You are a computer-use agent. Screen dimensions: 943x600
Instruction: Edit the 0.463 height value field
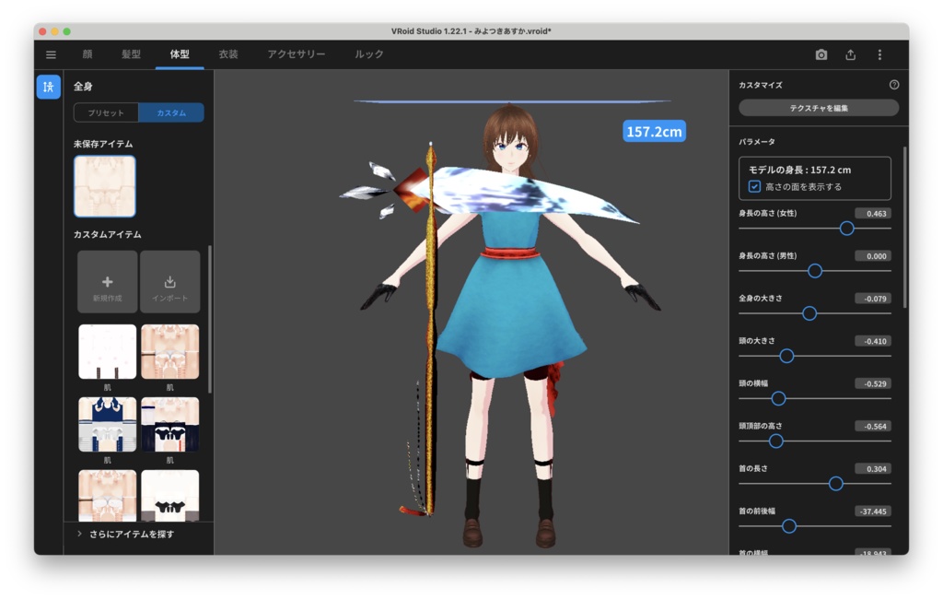click(873, 214)
